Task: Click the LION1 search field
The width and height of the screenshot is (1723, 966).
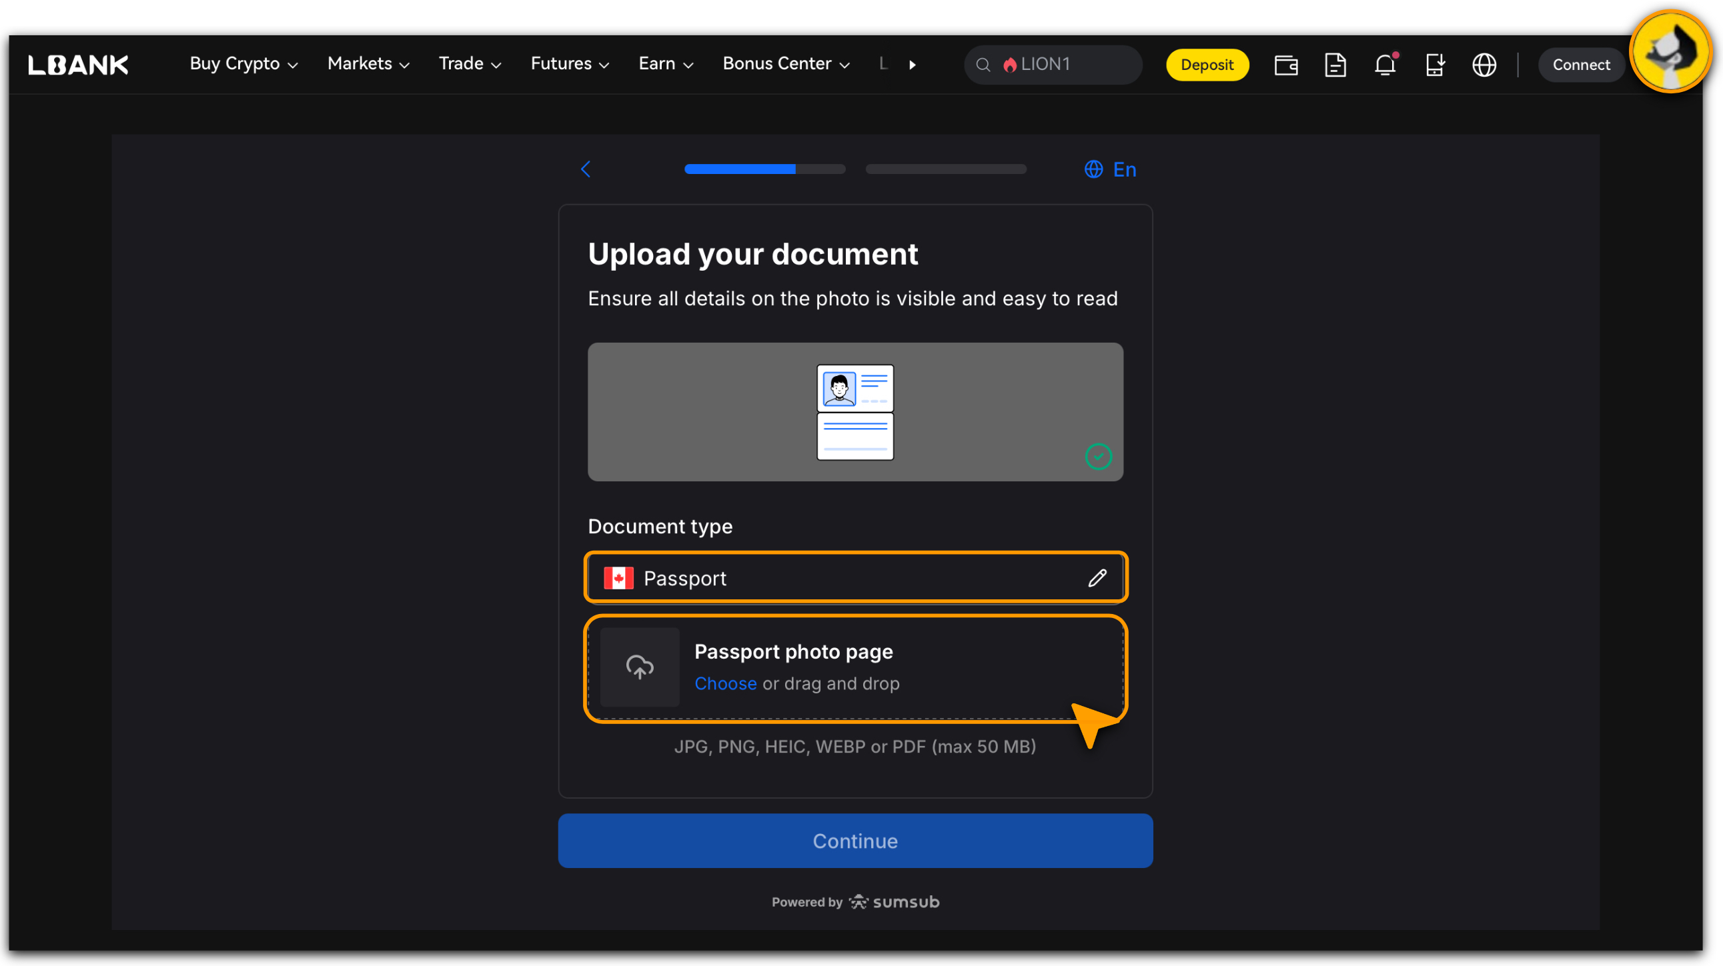Action: click(1053, 65)
